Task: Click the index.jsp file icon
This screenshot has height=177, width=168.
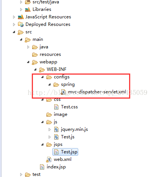Action: pos(42,167)
